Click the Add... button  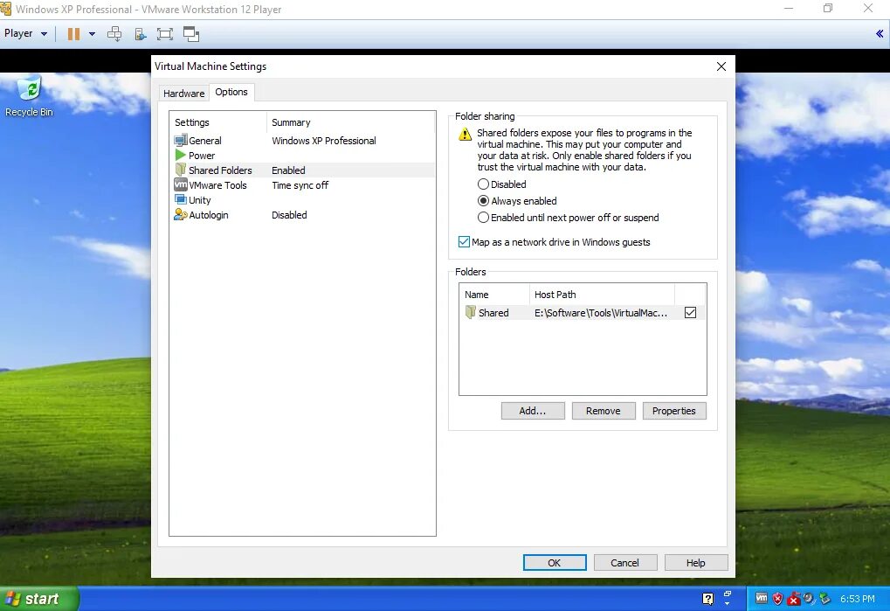pyautogui.click(x=533, y=411)
